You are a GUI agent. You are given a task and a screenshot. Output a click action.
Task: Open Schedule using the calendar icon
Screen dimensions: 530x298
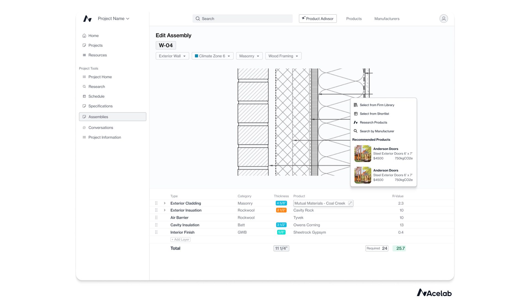tap(84, 96)
